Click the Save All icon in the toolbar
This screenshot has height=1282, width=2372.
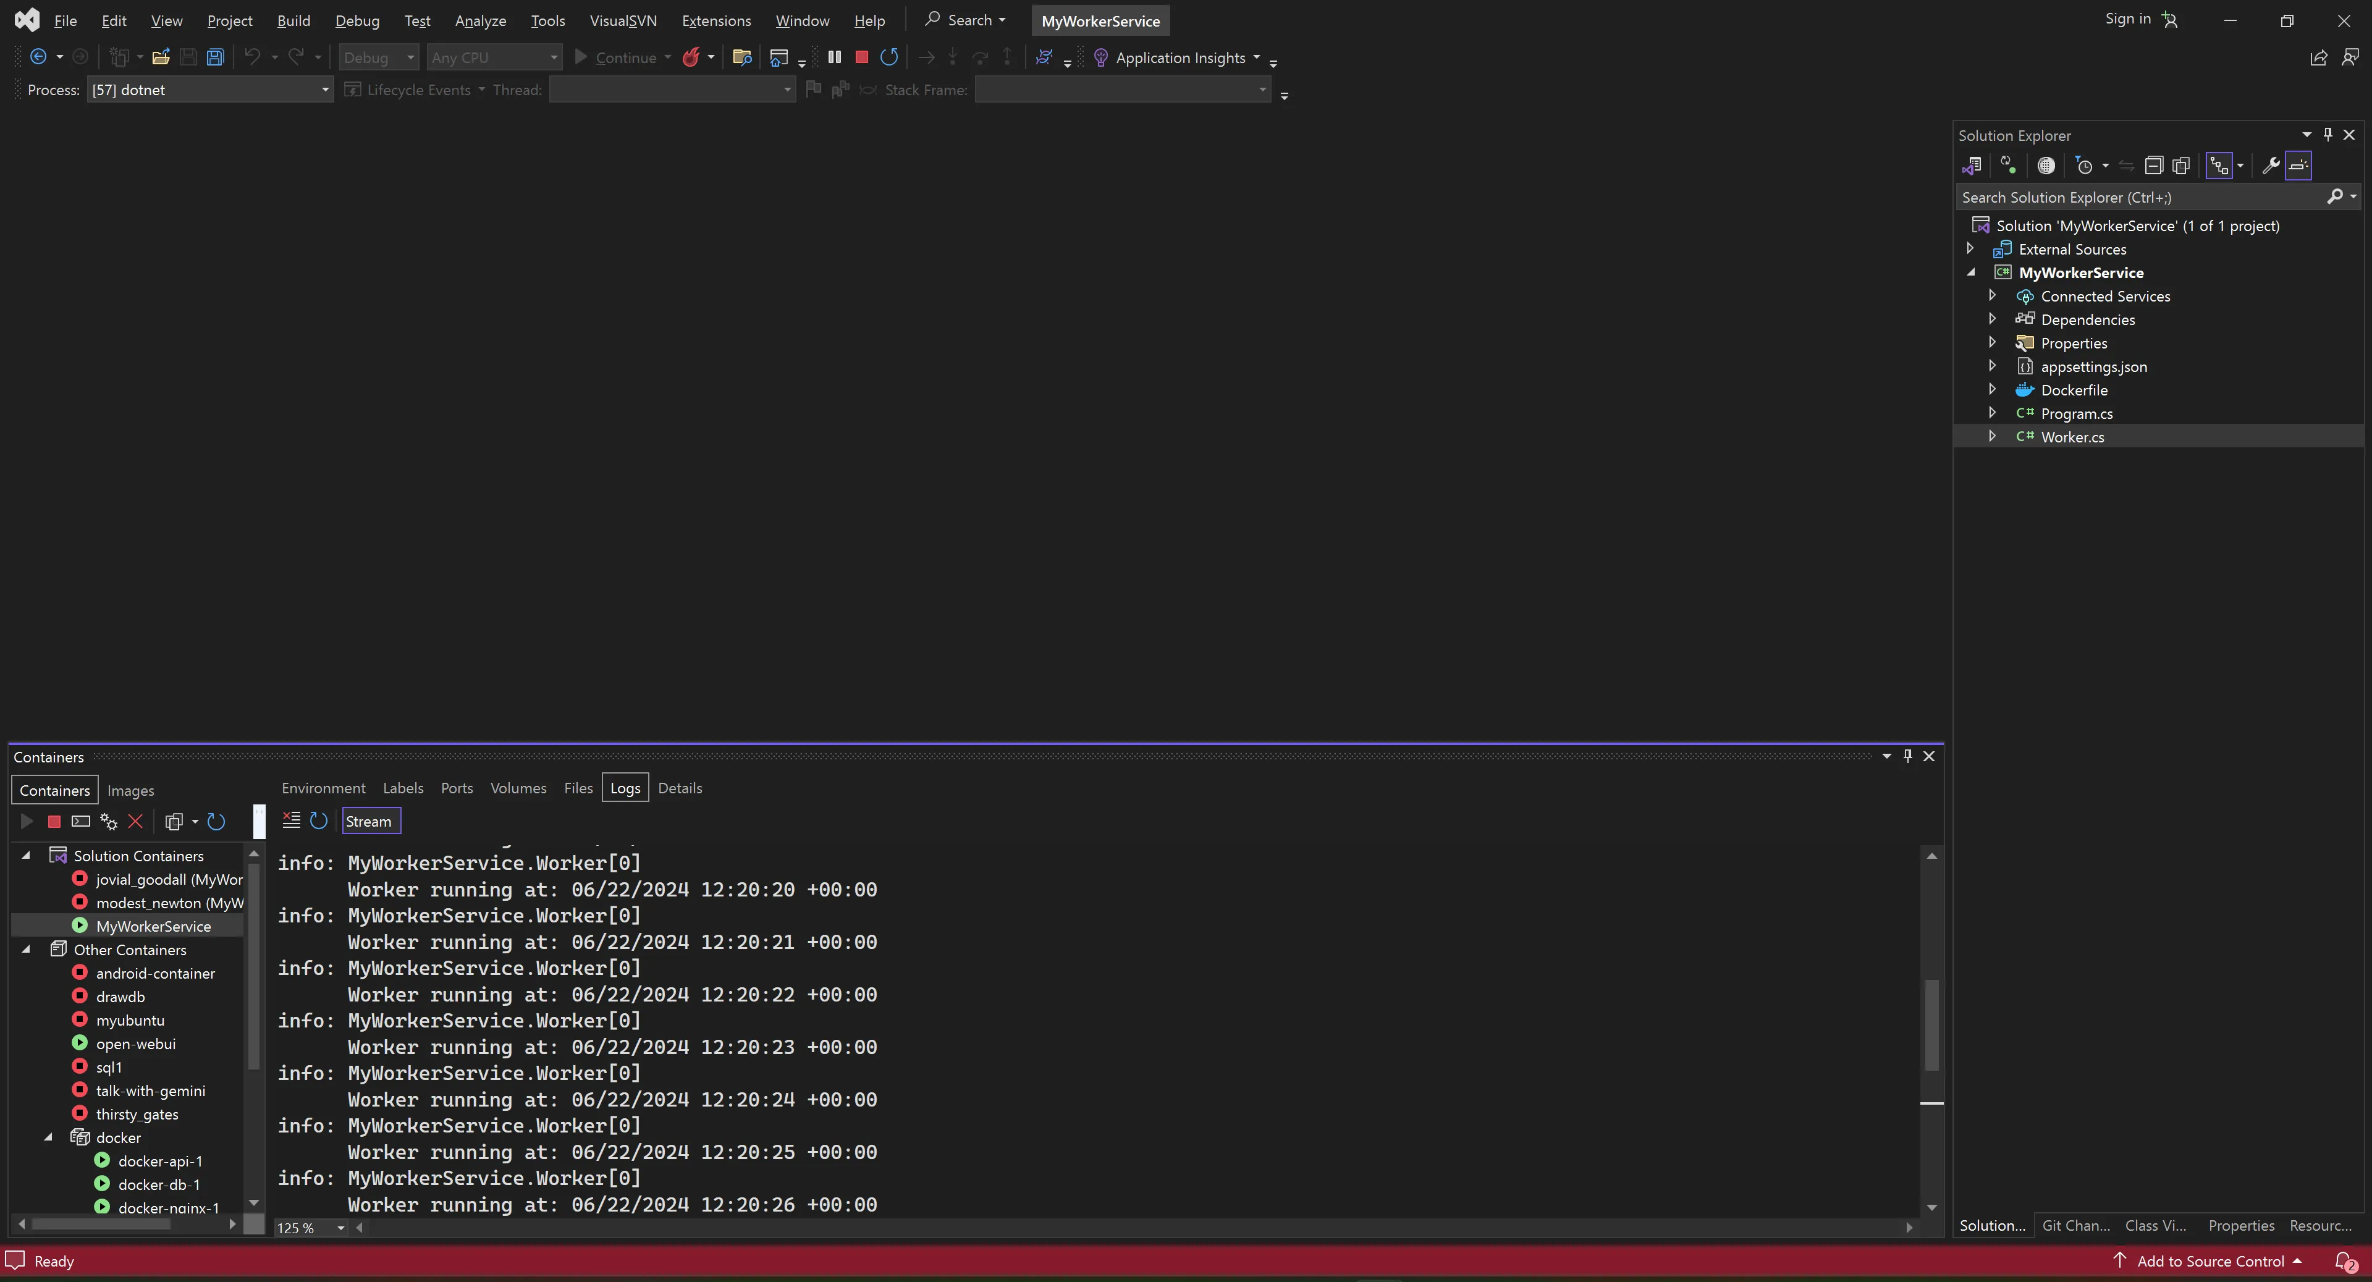[214, 57]
